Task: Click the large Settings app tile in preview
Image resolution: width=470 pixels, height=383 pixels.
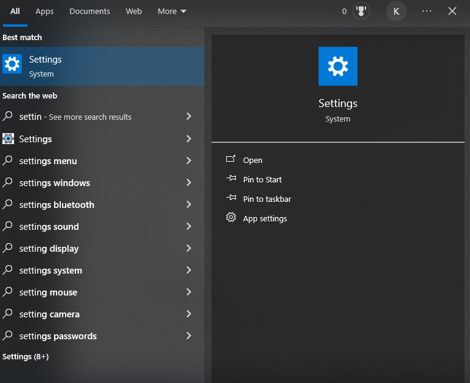Action: (x=338, y=66)
